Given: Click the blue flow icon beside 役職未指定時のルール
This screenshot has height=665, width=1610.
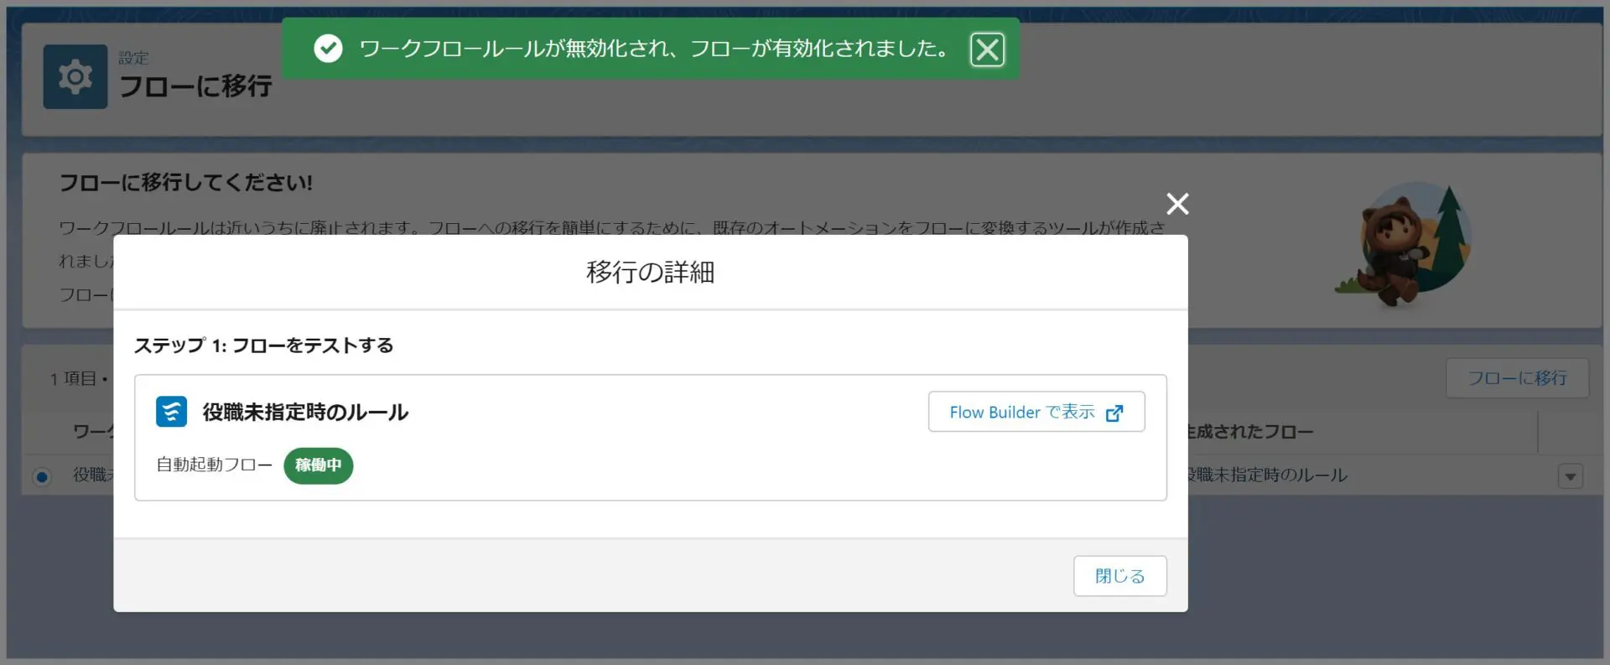Looking at the screenshot, I should 171,412.
